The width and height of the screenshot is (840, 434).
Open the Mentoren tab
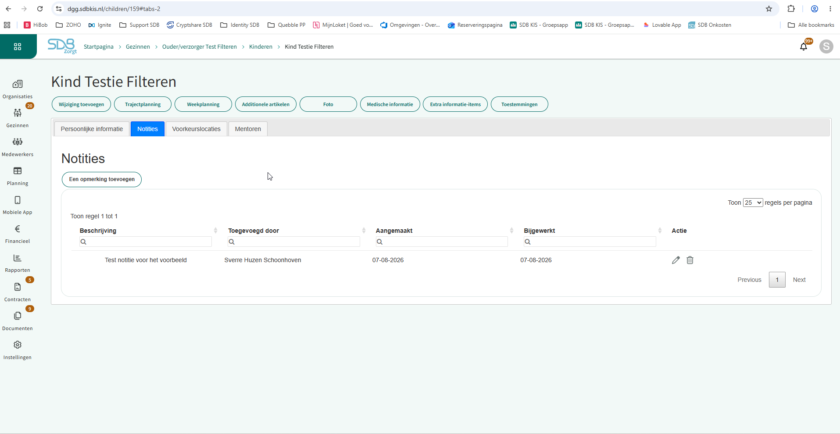point(248,129)
